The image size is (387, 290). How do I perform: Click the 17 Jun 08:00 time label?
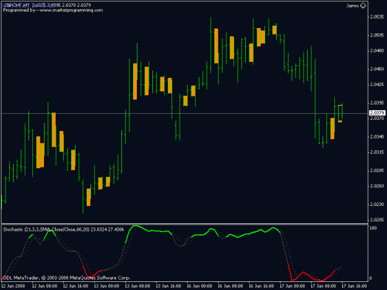point(323,286)
